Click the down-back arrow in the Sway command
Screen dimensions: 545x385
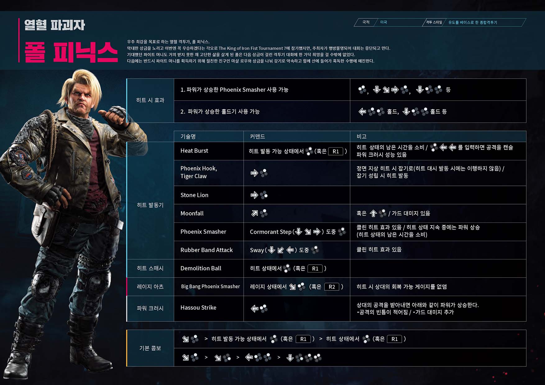(281, 250)
